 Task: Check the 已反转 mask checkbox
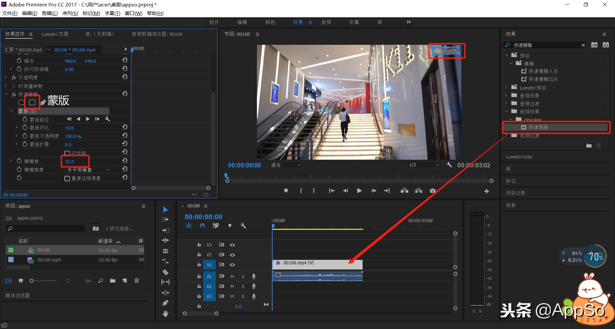(x=67, y=153)
